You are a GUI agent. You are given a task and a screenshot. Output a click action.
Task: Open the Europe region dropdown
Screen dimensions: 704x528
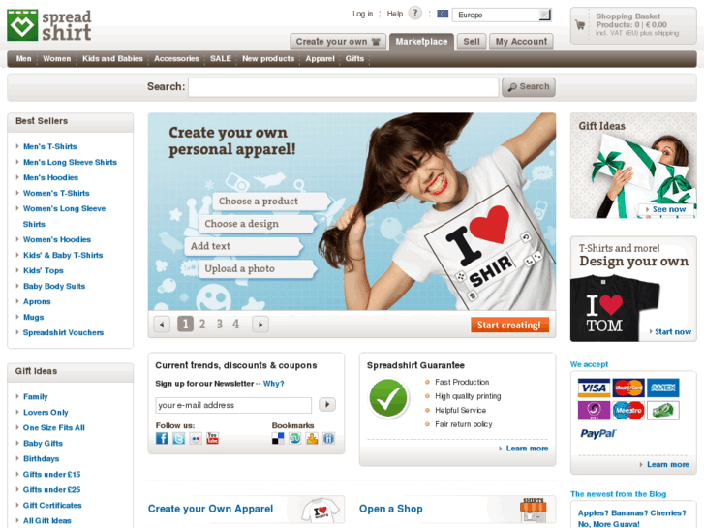pyautogui.click(x=502, y=15)
